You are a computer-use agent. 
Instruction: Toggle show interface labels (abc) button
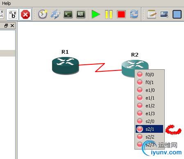point(12,14)
